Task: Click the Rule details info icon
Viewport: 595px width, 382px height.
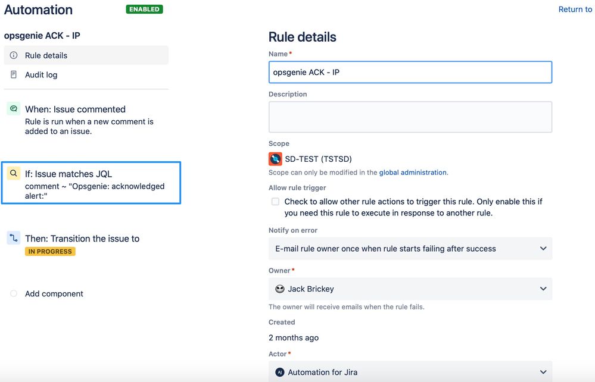Action: [x=14, y=55]
